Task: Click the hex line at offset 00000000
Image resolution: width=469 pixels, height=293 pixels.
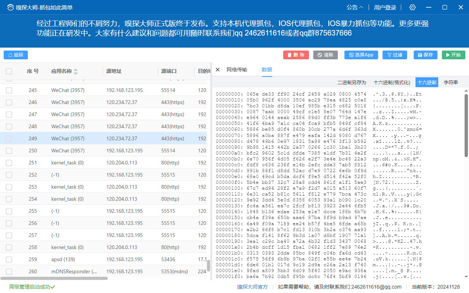Action: click(x=319, y=94)
